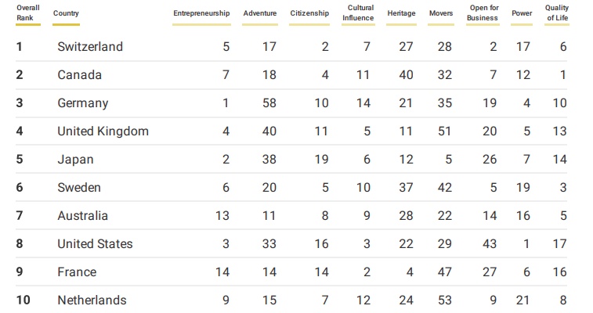Screen dimensions: 593x313
Task: Sort by the Power column header
Action: coord(522,13)
